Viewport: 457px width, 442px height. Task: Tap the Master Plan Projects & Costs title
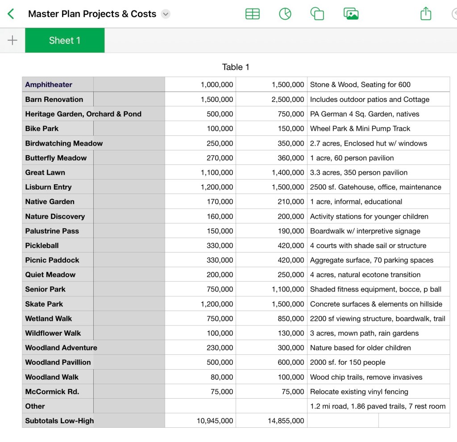tap(92, 14)
